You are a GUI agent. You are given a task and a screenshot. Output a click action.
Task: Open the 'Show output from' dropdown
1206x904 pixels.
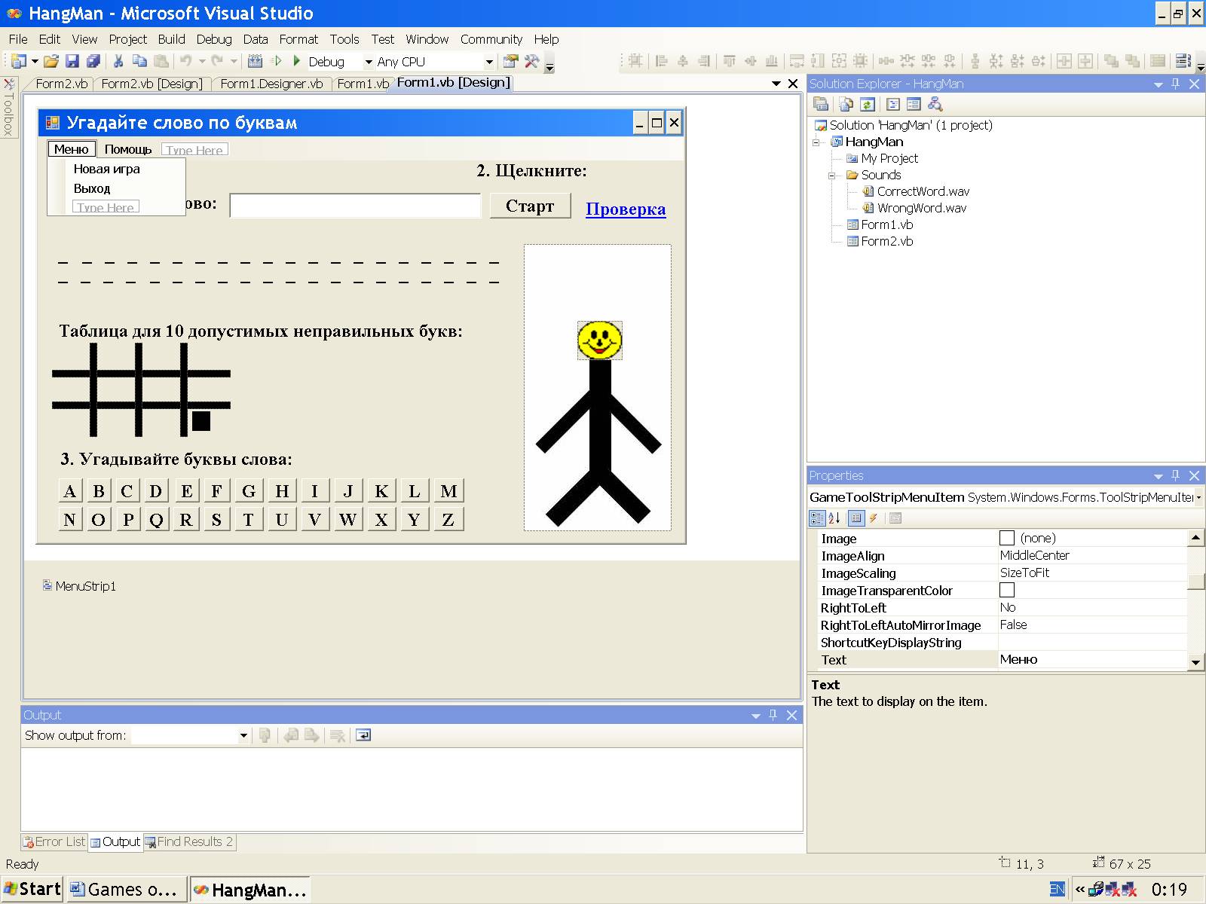click(x=243, y=736)
